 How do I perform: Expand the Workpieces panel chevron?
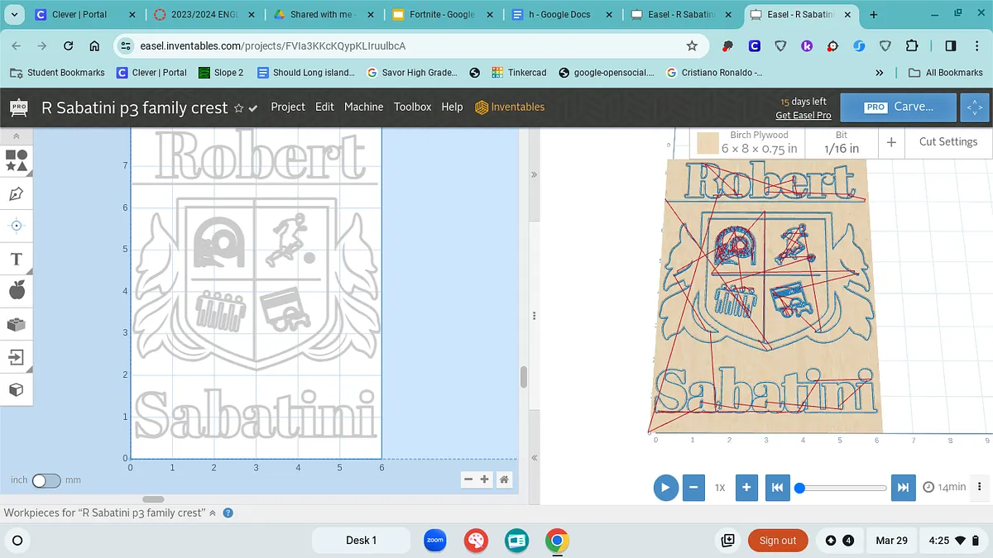213,513
